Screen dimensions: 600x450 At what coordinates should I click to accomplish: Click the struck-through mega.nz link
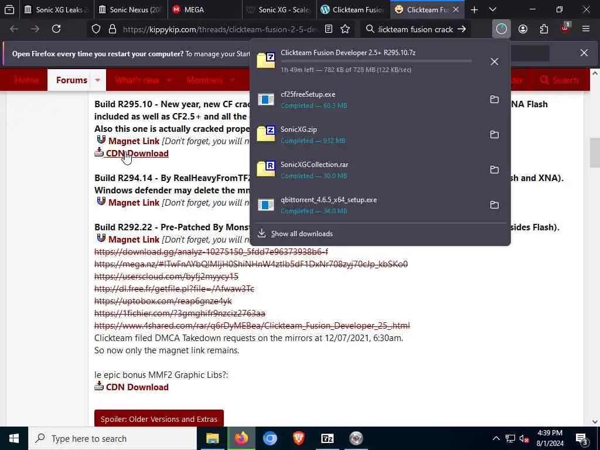coord(251,264)
